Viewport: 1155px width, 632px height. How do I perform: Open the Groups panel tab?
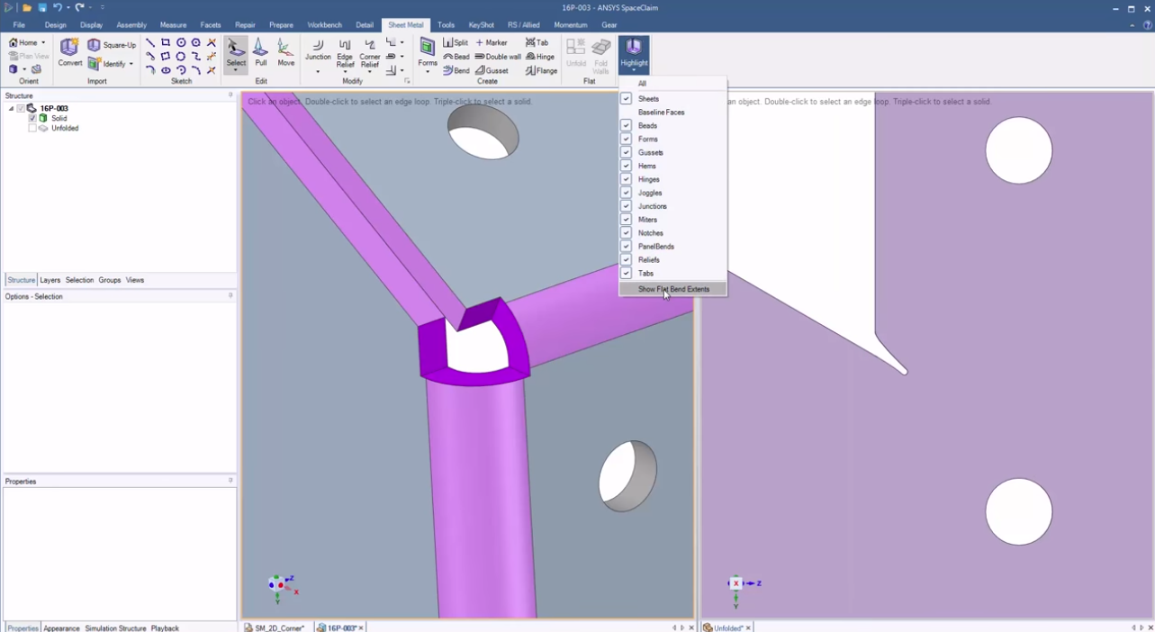[x=110, y=280]
